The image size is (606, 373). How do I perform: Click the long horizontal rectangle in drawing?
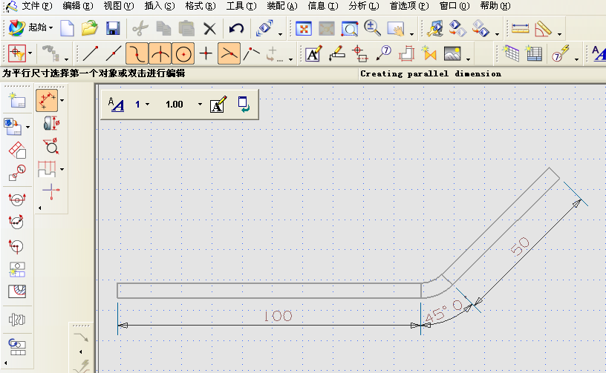[x=270, y=291]
